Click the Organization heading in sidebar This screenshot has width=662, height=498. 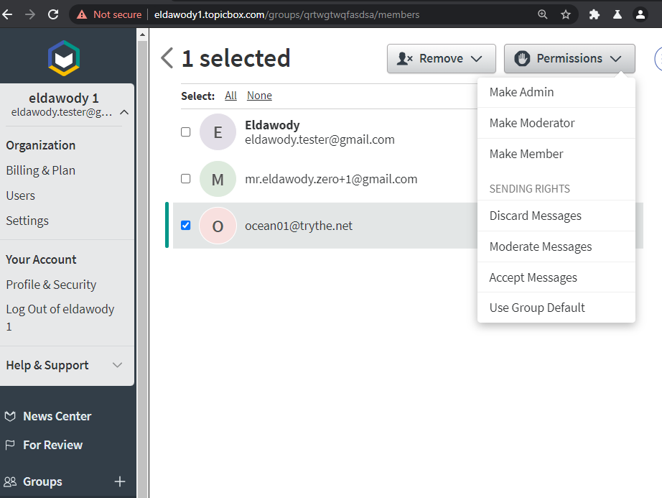[x=40, y=145]
